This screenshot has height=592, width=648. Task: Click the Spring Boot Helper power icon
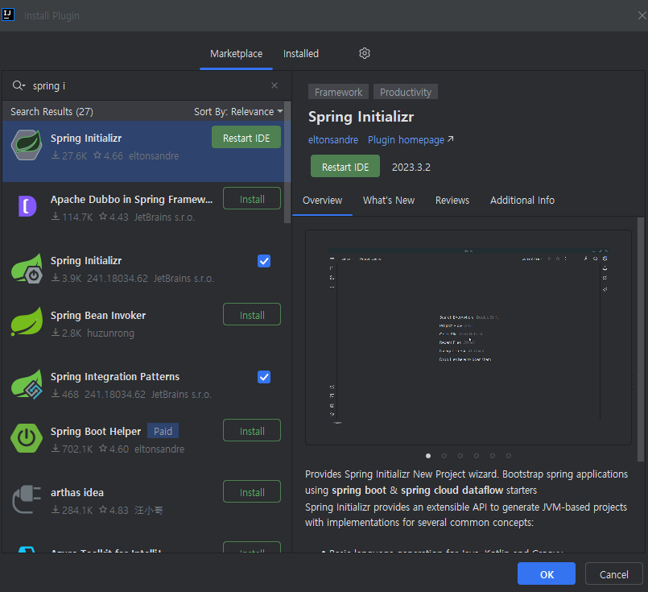(x=27, y=438)
